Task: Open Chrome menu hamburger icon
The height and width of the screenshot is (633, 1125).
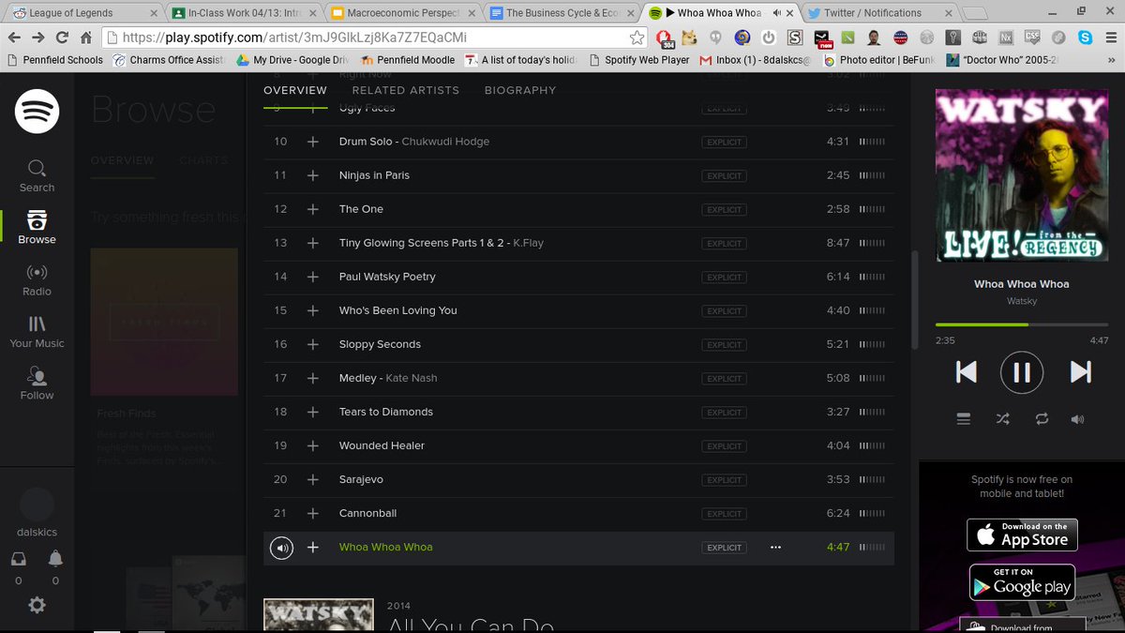Action: coord(1110,38)
